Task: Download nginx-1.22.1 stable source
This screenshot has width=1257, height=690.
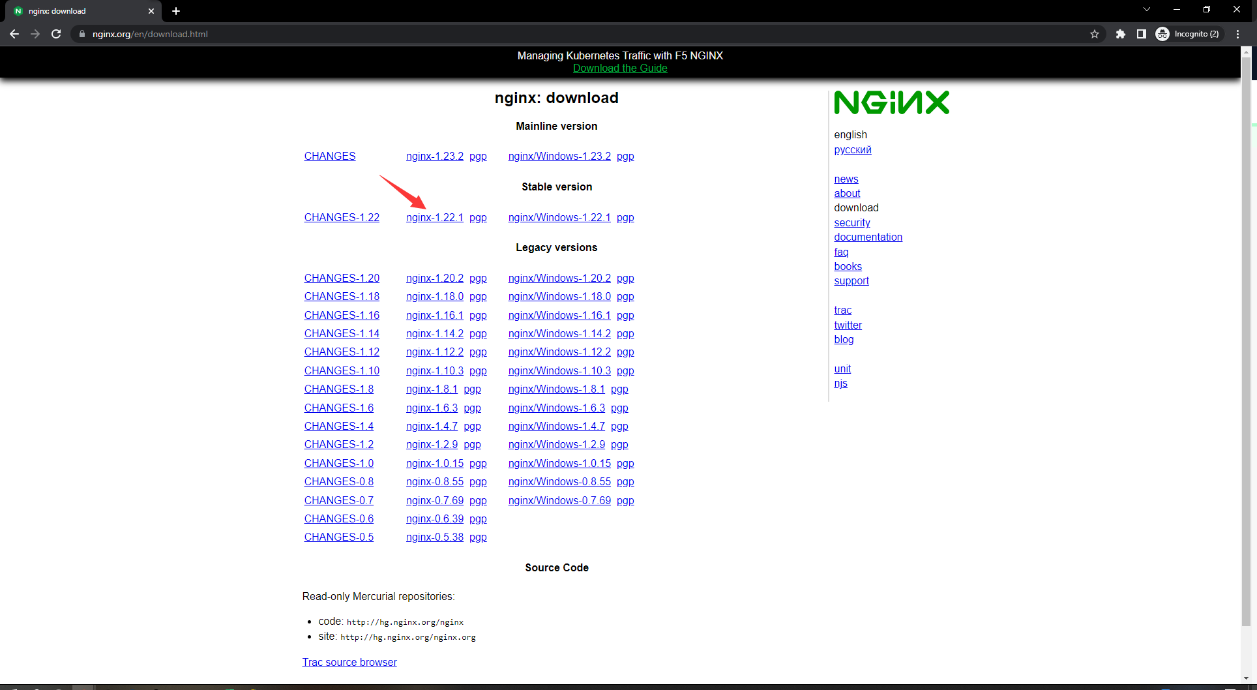Action: tap(435, 217)
